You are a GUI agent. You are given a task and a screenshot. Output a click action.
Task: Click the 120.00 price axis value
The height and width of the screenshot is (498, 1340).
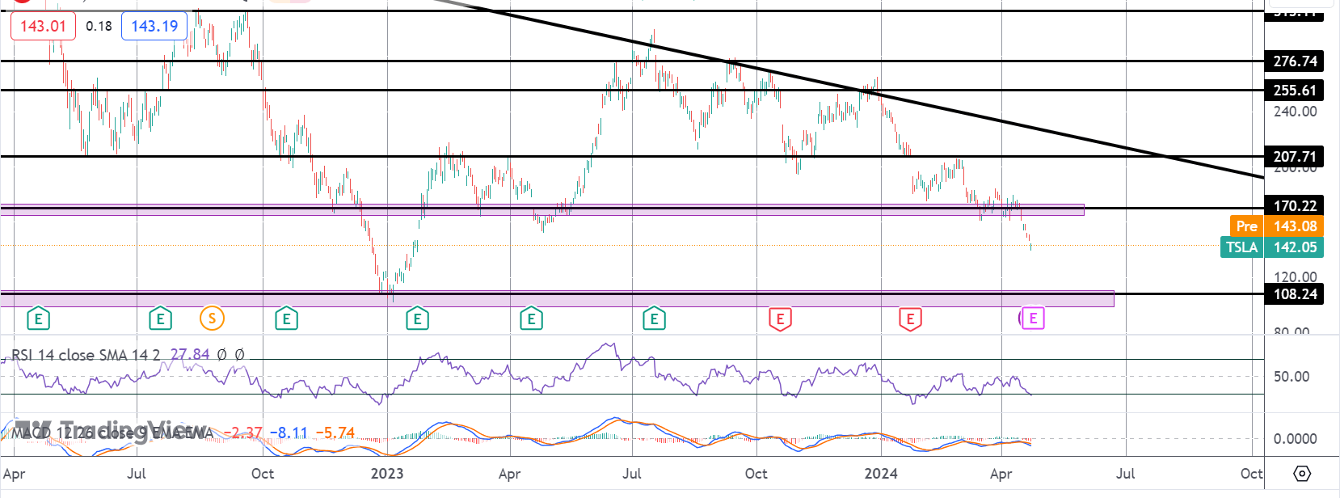(x=1295, y=277)
